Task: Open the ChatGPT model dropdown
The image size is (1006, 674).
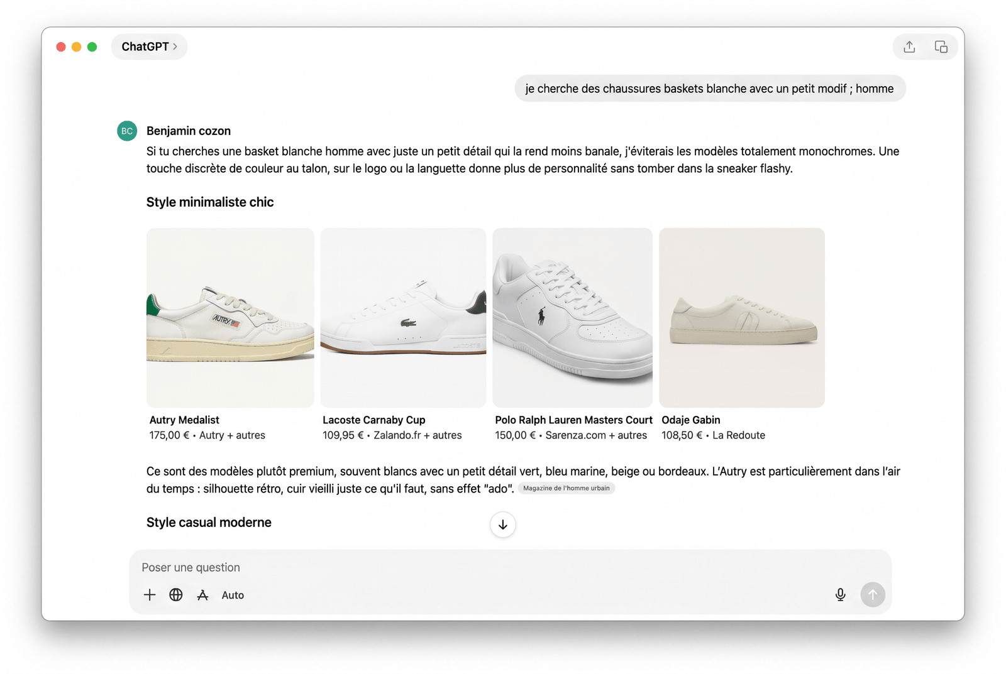Action: pyautogui.click(x=149, y=47)
